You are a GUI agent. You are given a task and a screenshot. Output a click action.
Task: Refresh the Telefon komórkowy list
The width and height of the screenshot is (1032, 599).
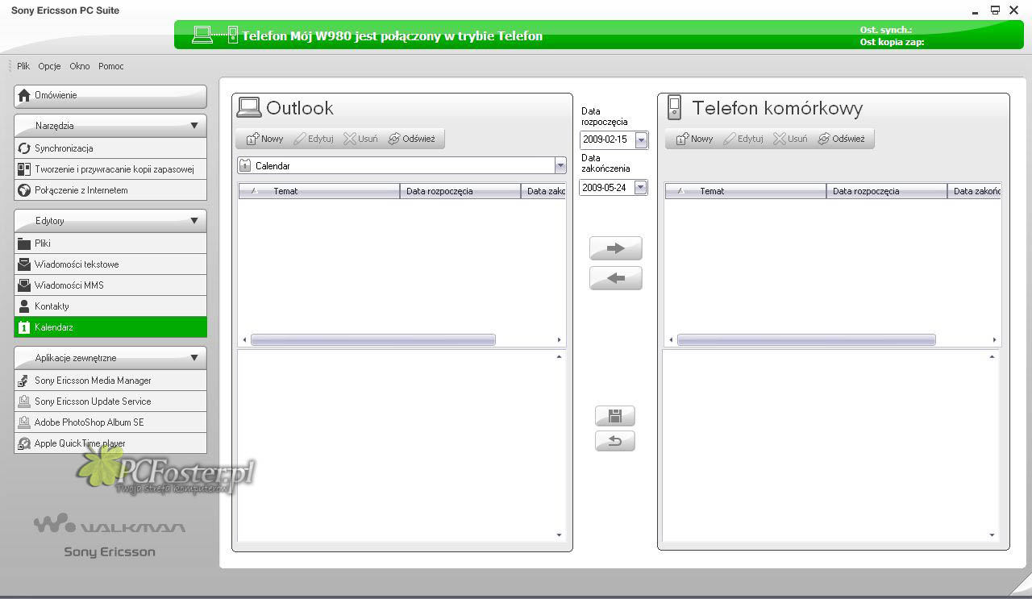click(x=841, y=139)
